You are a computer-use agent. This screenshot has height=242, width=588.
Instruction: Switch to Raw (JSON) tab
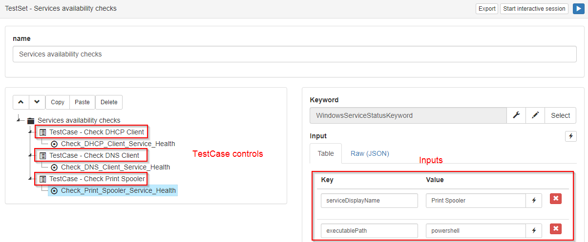370,153
